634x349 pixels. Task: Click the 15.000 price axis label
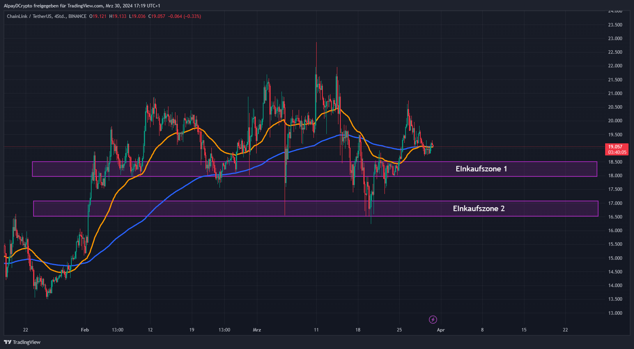tap(615, 258)
